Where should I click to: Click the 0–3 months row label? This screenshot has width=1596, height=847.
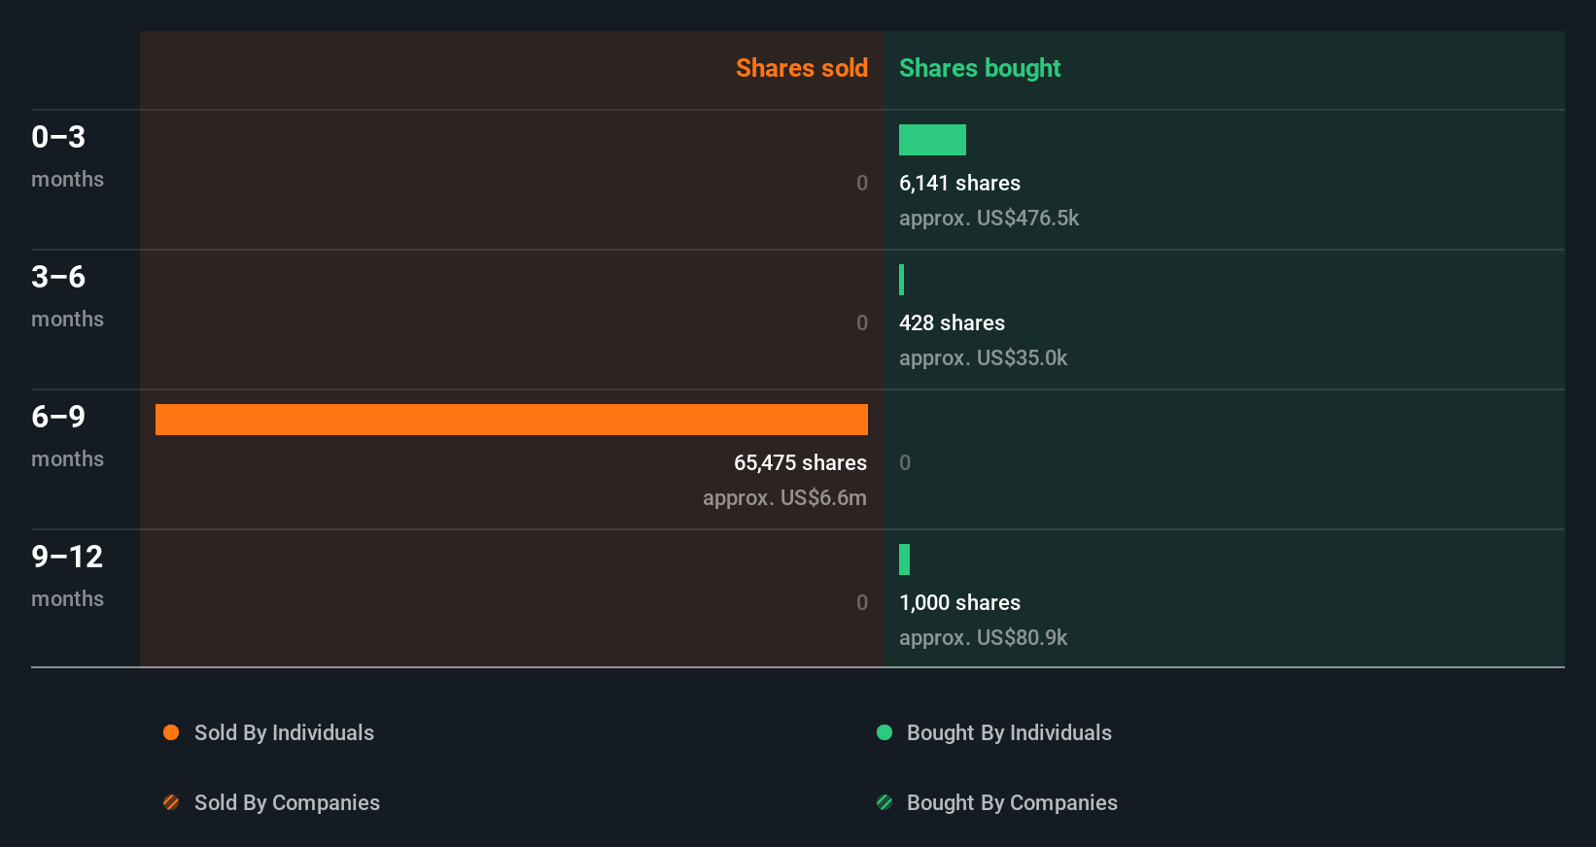(67, 156)
